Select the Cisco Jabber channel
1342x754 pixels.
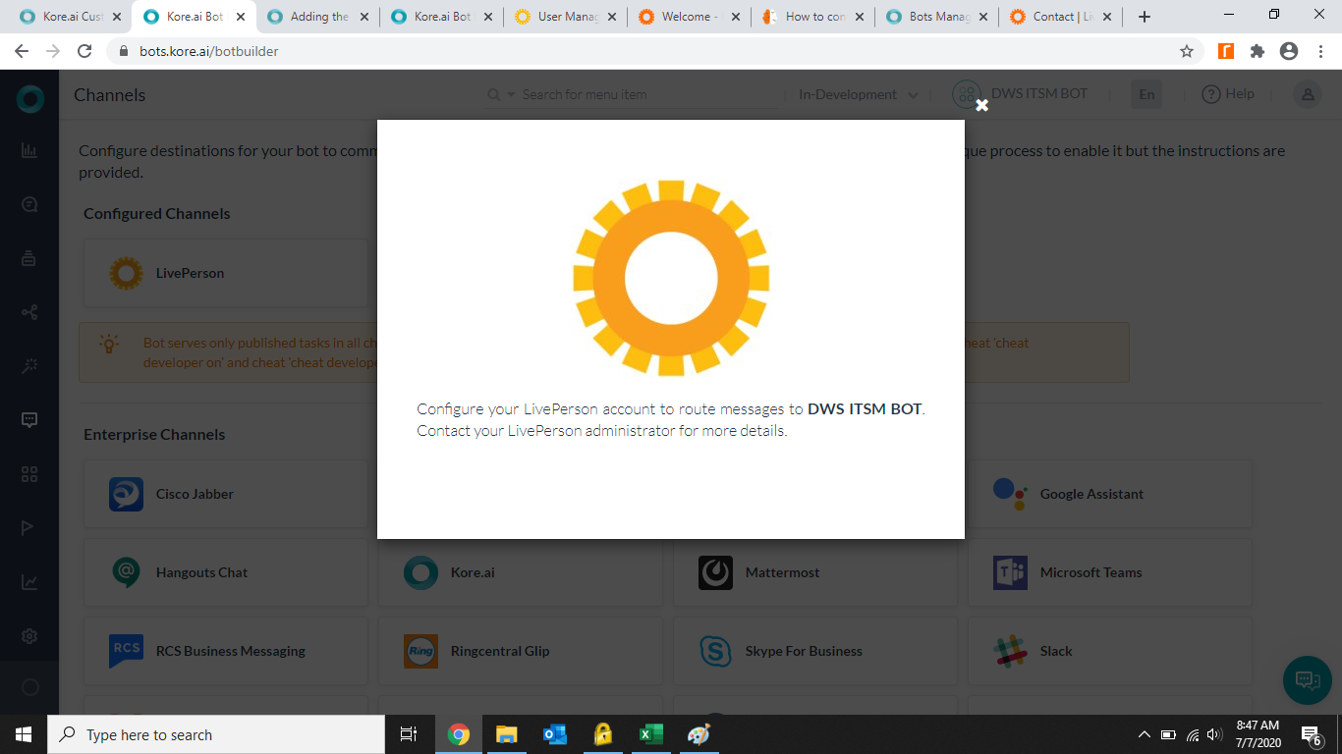225,494
